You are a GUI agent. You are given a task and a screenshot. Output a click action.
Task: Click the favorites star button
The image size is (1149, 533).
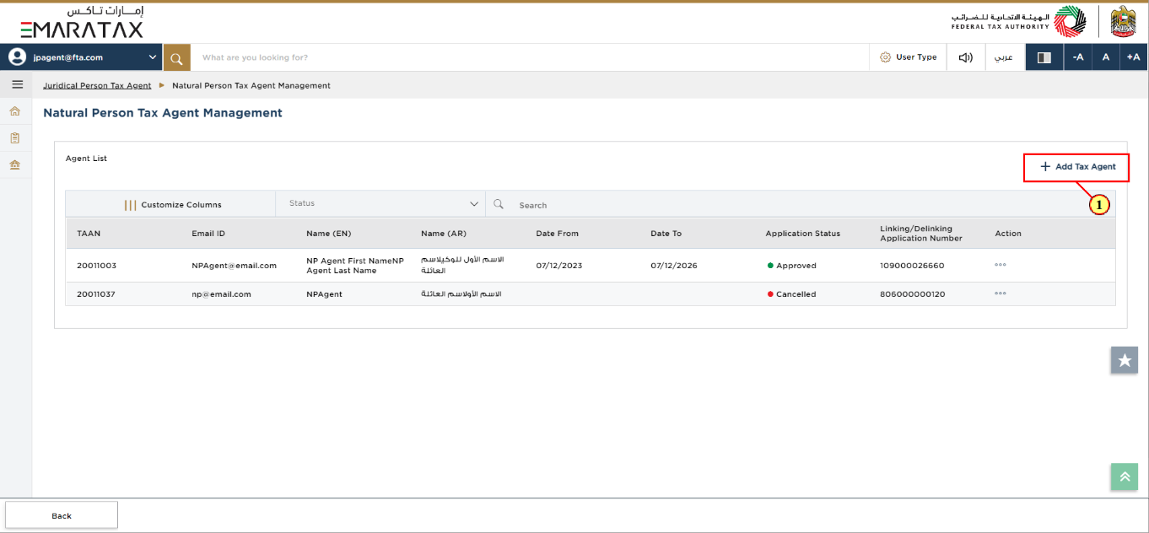click(x=1125, y=360)
